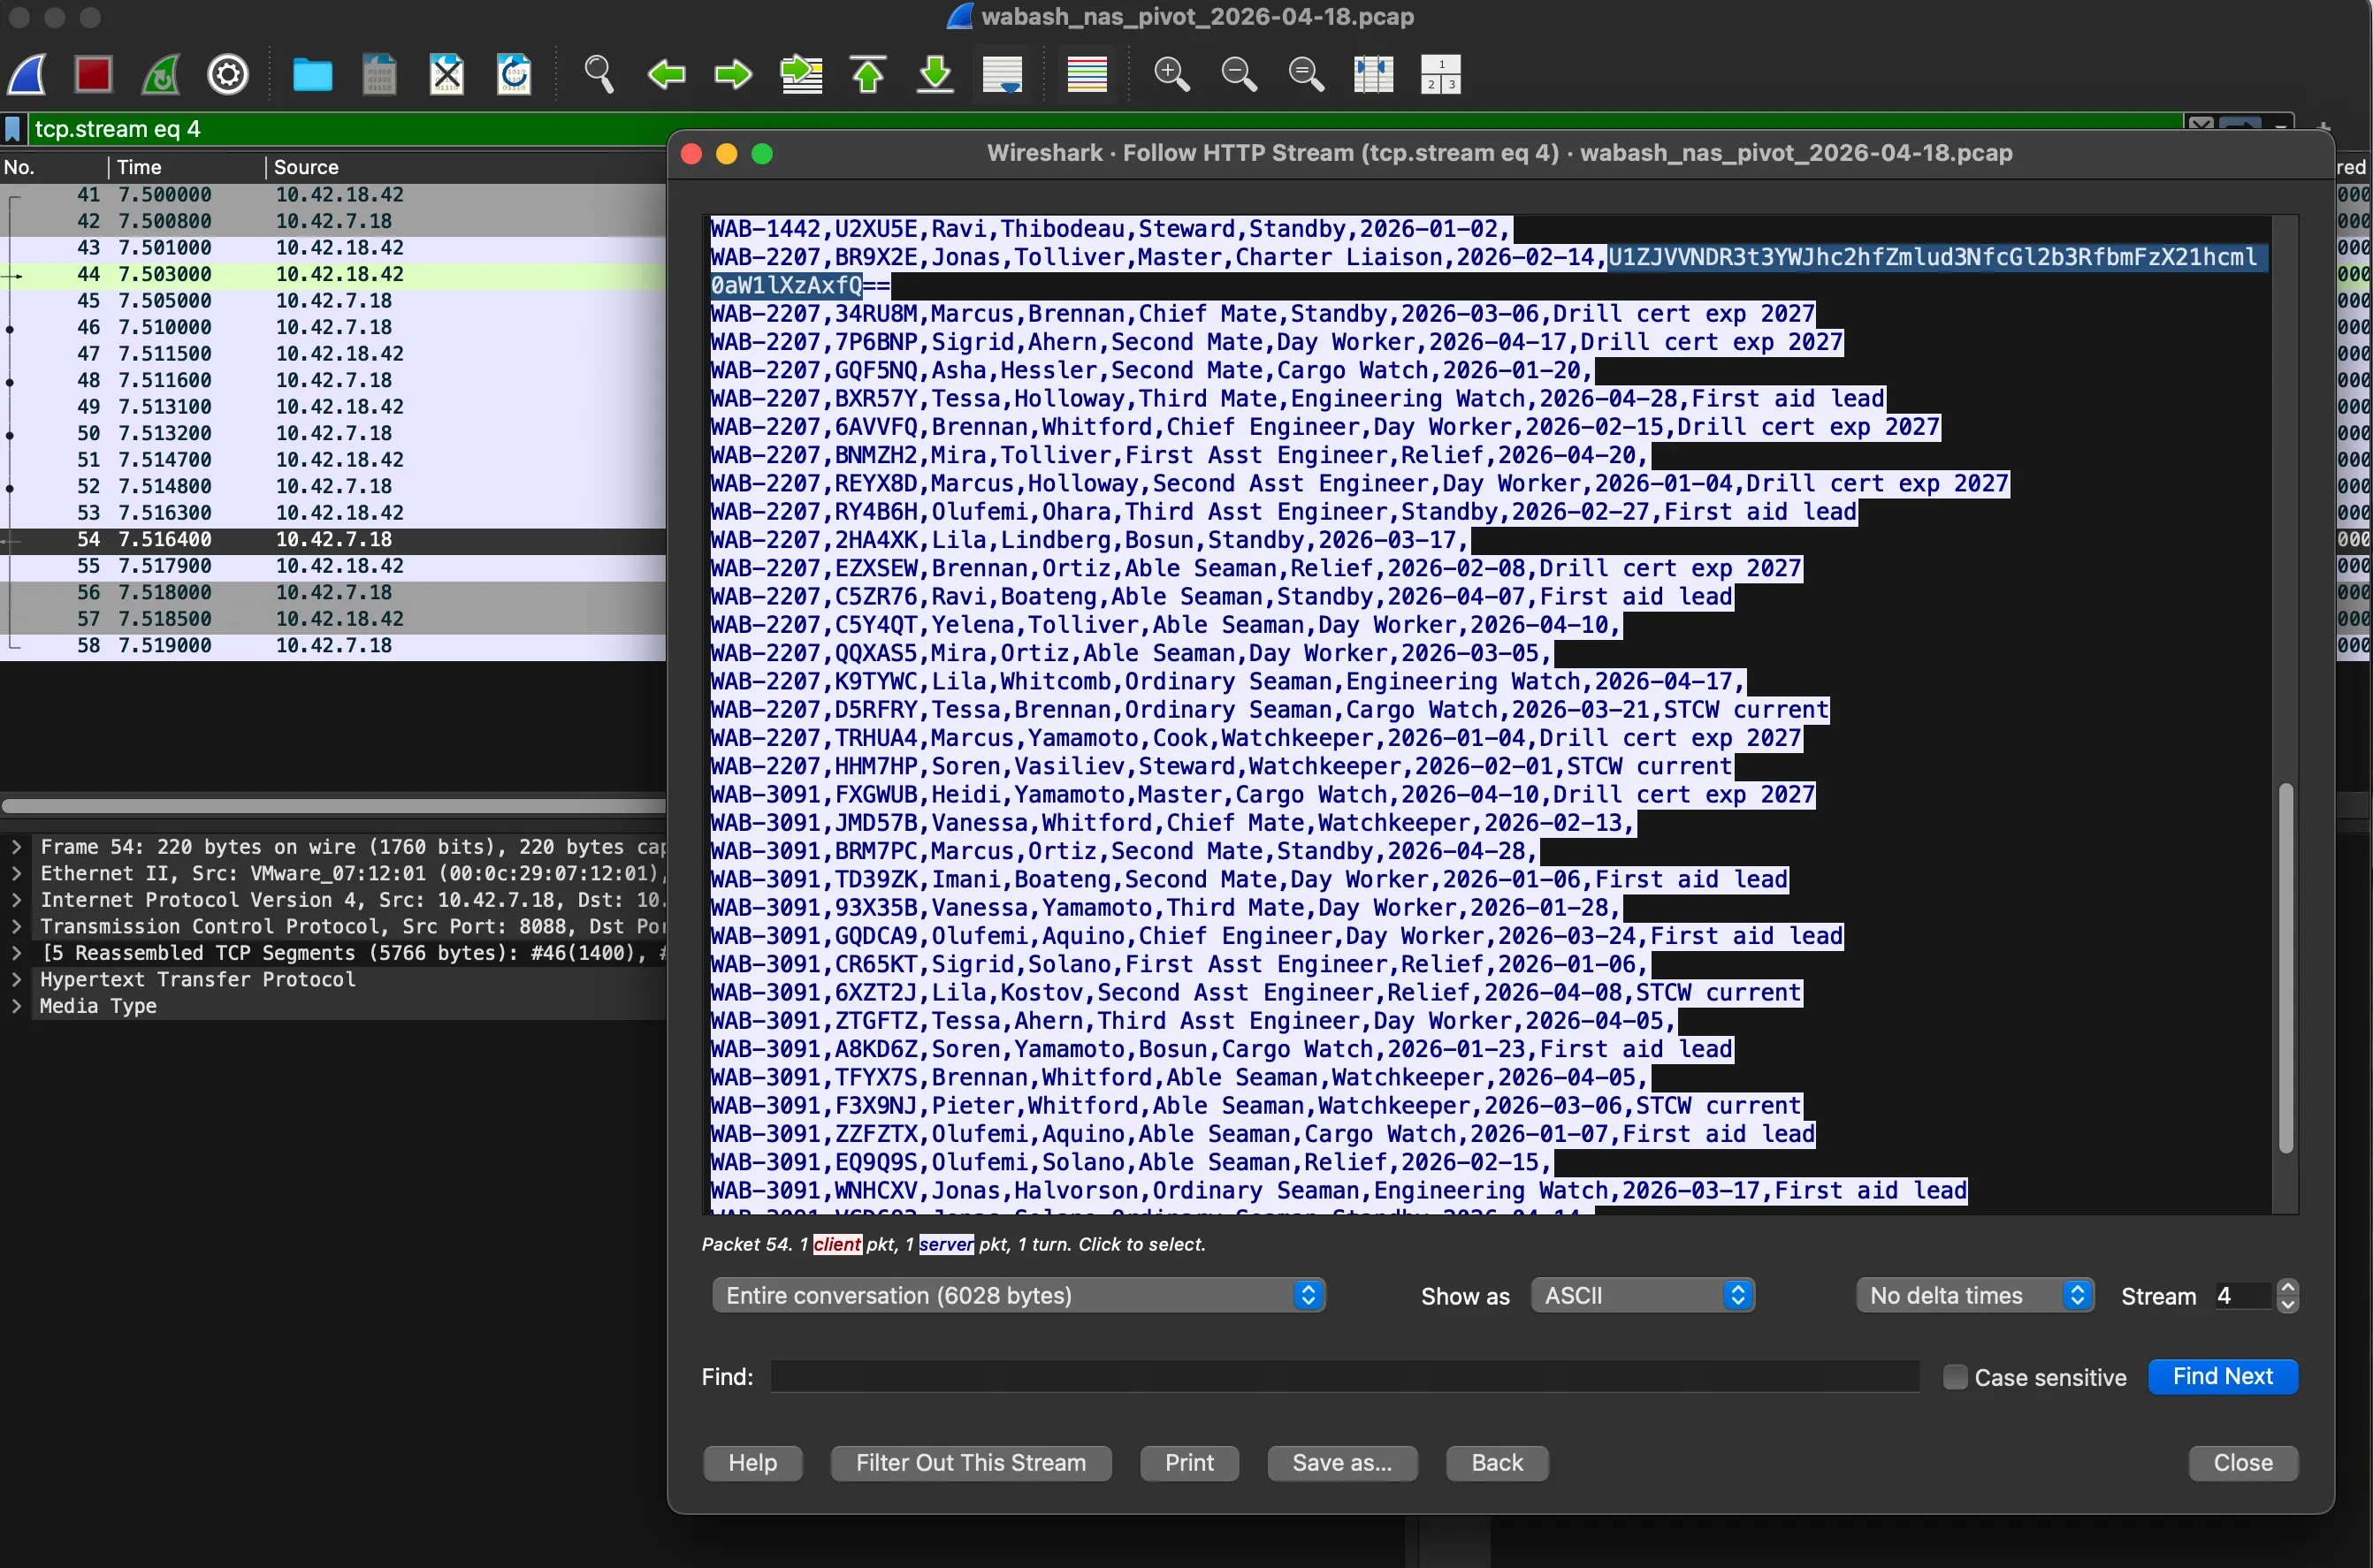Click the Save as... button
Image resolution: width=2373 pixels, height=1568 pixels.
pyautogui.click(x=1342, y=1462)
